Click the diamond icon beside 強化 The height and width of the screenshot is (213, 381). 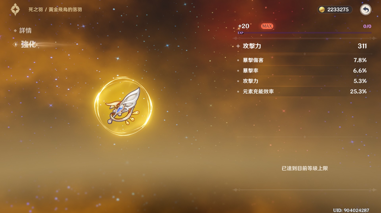15,44
